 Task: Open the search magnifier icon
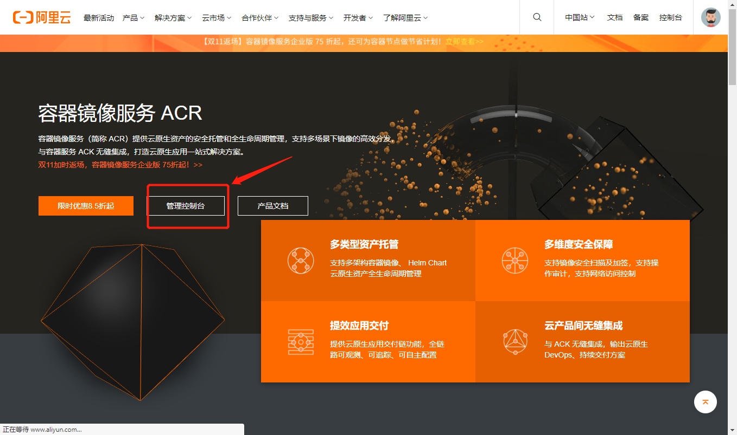[x=537, y=17]
